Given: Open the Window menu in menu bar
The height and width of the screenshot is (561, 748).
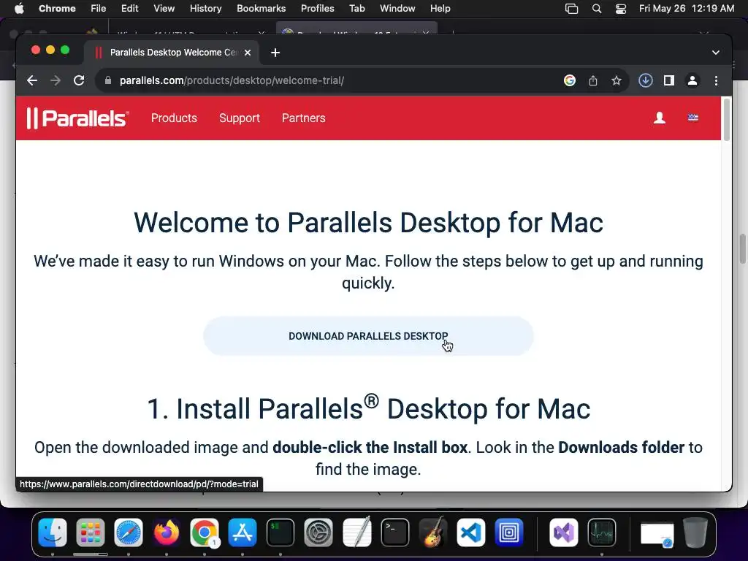Looking at the screenshot, I should pyautogui.click(x=397, y=9).
